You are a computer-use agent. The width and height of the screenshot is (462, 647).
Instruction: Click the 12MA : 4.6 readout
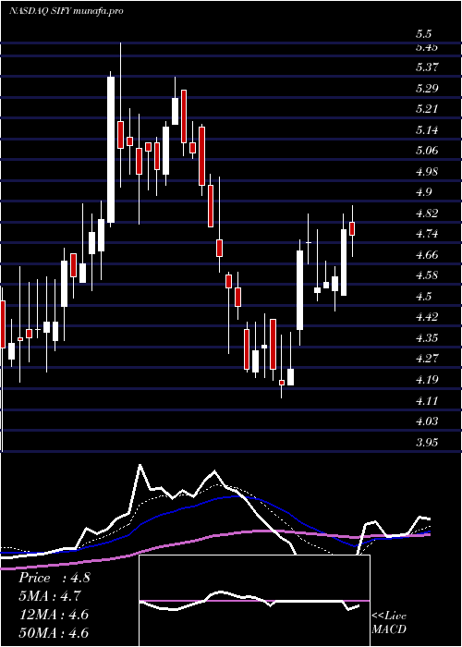(x=54, y=615)
